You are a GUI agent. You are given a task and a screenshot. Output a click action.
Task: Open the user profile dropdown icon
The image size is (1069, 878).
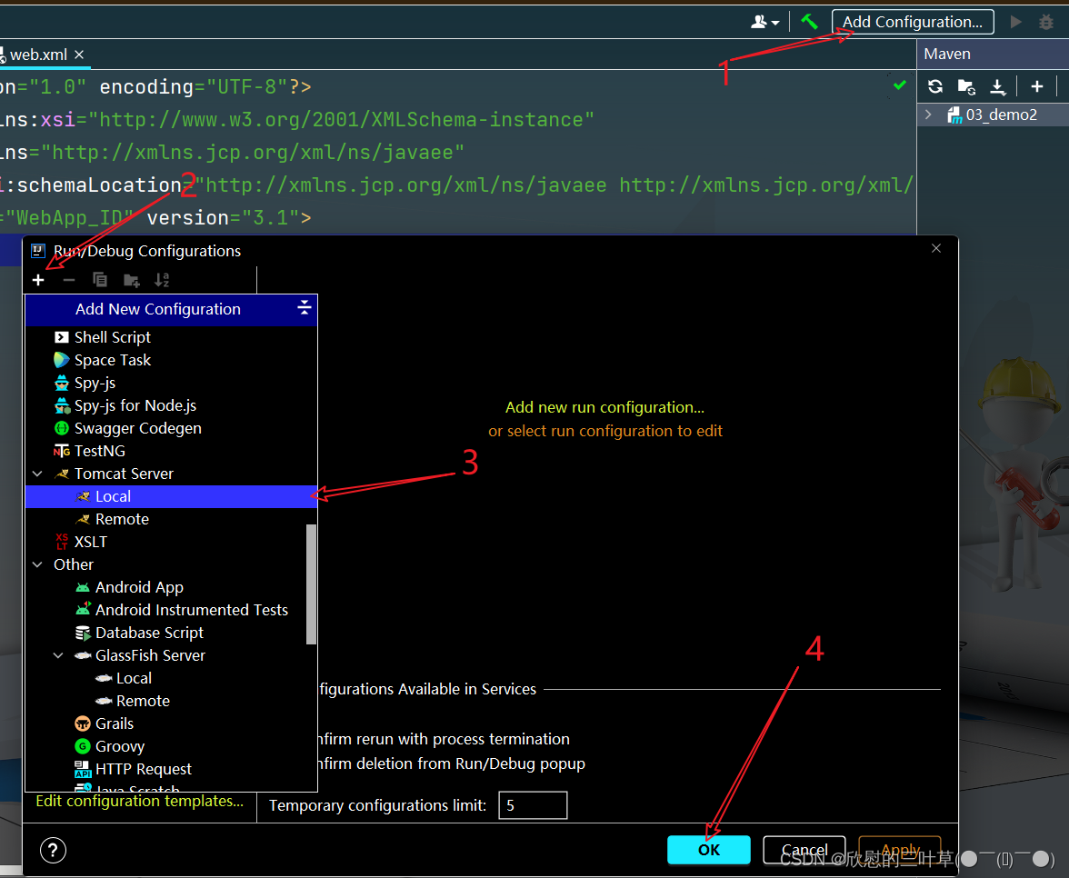(x=765, y=23)
